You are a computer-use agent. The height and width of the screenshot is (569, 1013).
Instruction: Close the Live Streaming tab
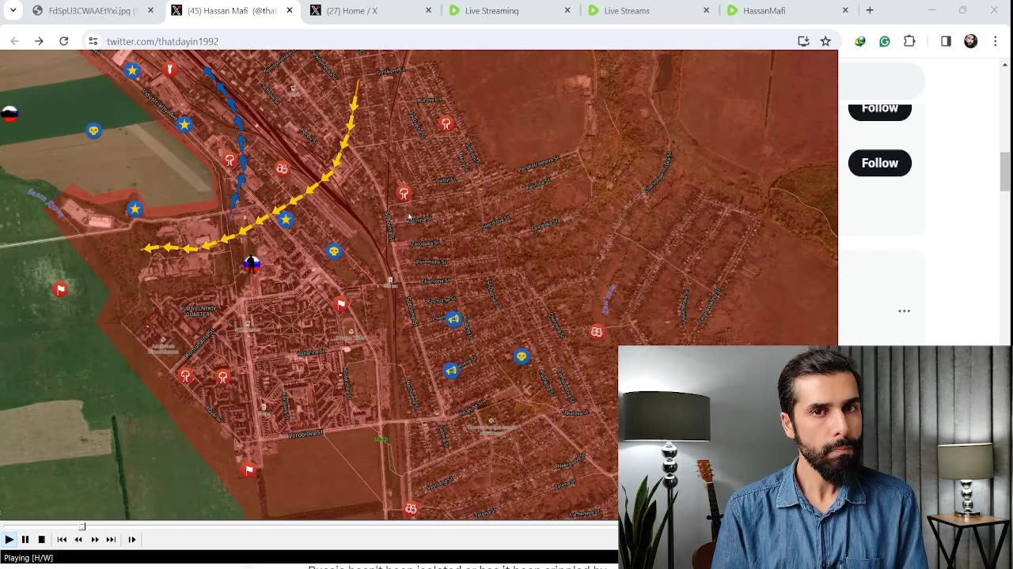(x=567, y=10)
